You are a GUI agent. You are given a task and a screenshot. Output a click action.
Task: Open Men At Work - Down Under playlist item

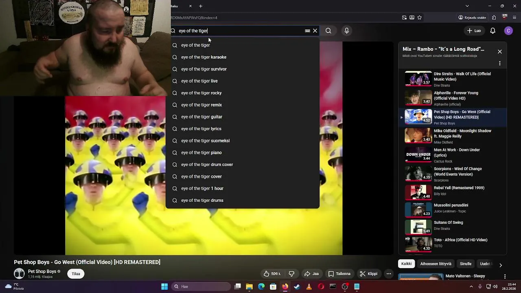(x=453, y=155)
